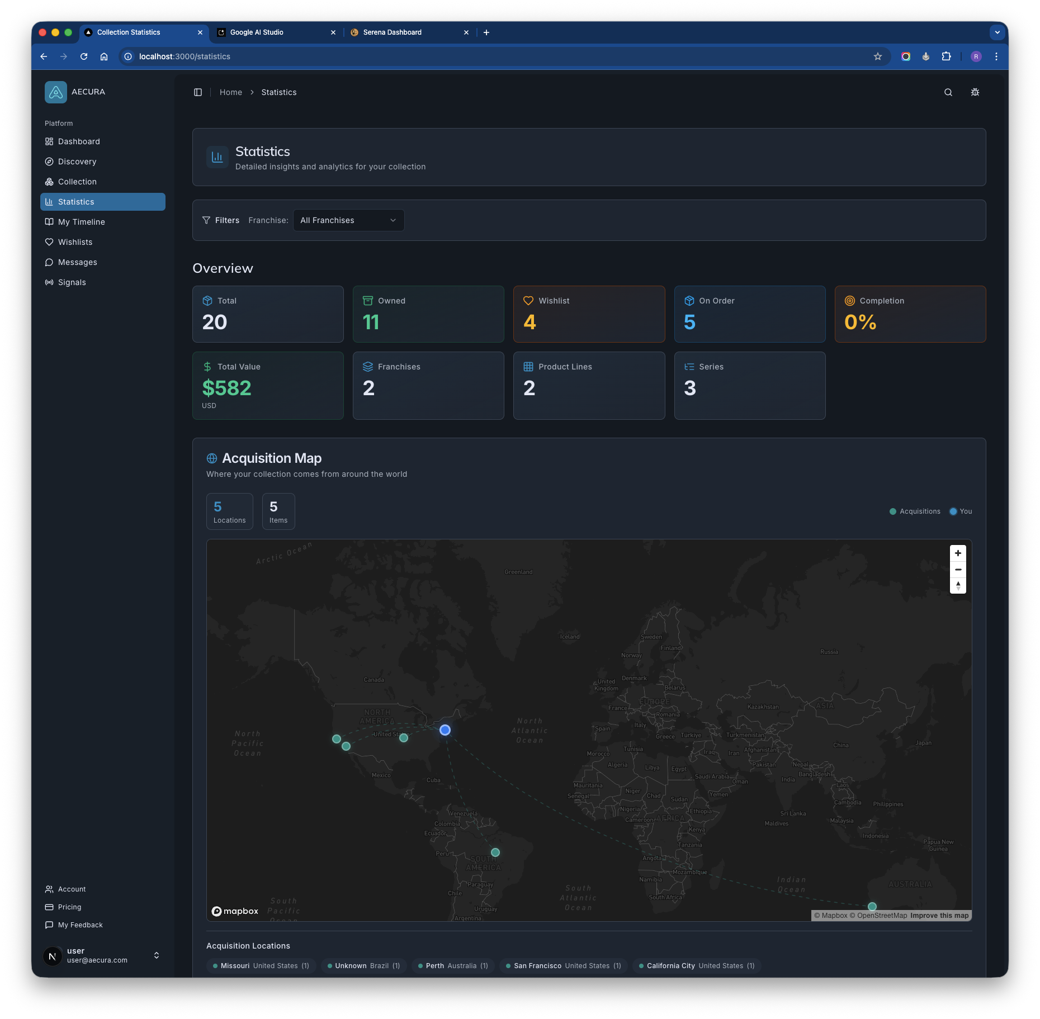1040x1019 pixels.
Task: Click the Franchises count card
Action: 428,386
